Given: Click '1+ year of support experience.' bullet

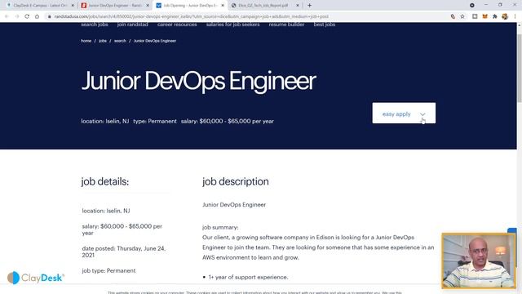Looking at the screenshot, I should pyautogui.click(x=248, y=277).
